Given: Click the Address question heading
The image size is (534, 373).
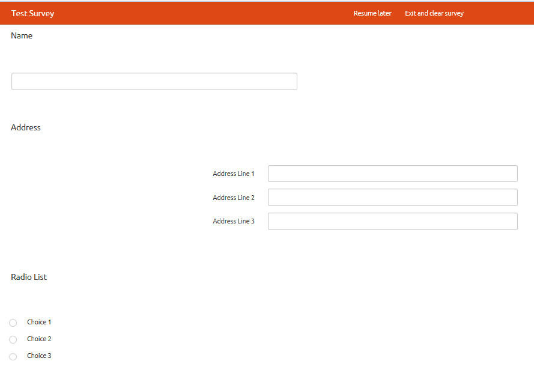Looking at the screenshot, I should [x=26, y=127].
